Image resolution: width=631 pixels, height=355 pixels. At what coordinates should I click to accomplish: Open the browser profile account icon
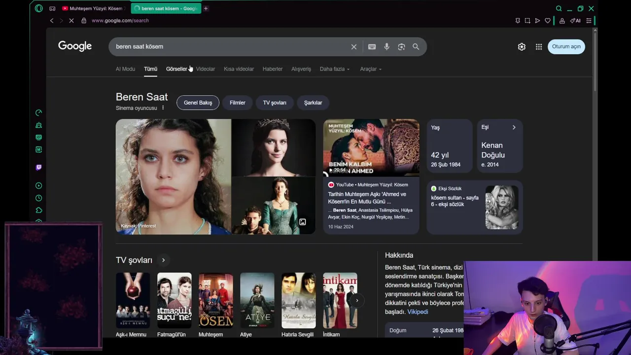[x=562, y=21]
